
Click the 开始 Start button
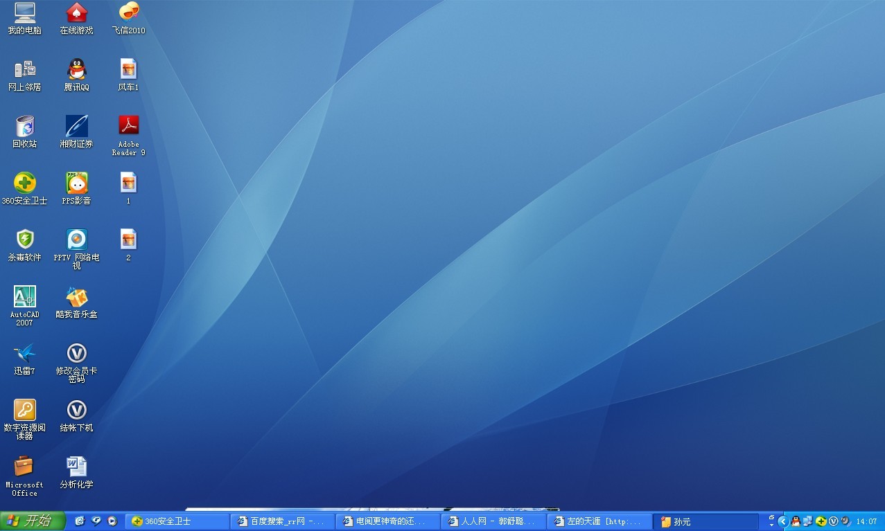pyautogui.click(x=33, y=521)
